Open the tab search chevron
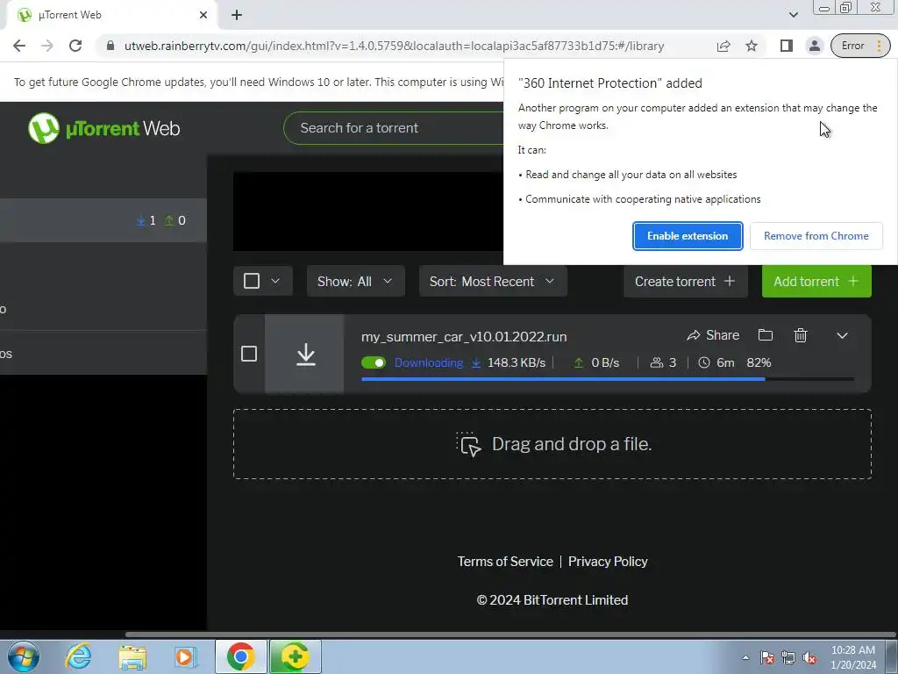 [x=793, y=15]
